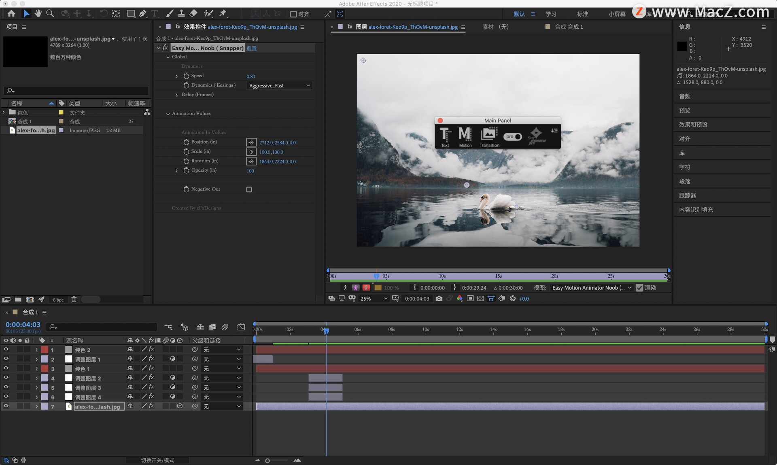Take snapshot with camera icon
This screenshot has width=777, height=465.
439,298
